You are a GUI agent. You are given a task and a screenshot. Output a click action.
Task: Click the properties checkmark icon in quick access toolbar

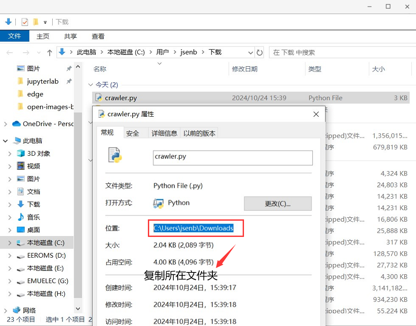click(25, 22)
